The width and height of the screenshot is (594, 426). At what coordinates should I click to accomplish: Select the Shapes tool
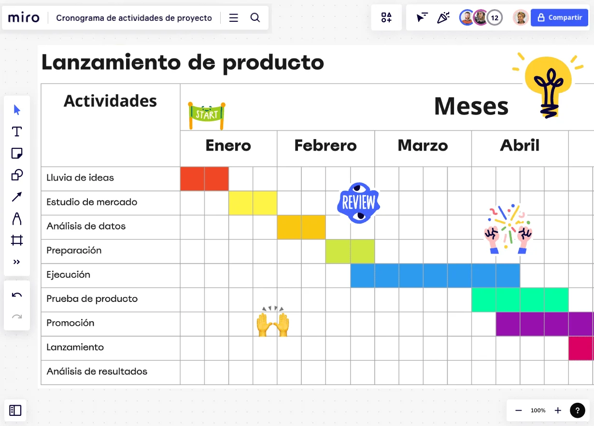coord(16,175)
